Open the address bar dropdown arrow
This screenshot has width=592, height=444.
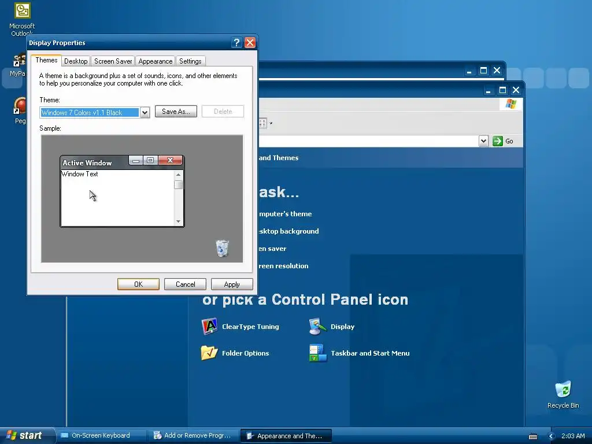(483, 141)
